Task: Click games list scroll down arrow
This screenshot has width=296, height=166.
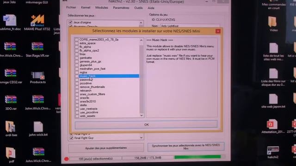Action: [141, 138]
